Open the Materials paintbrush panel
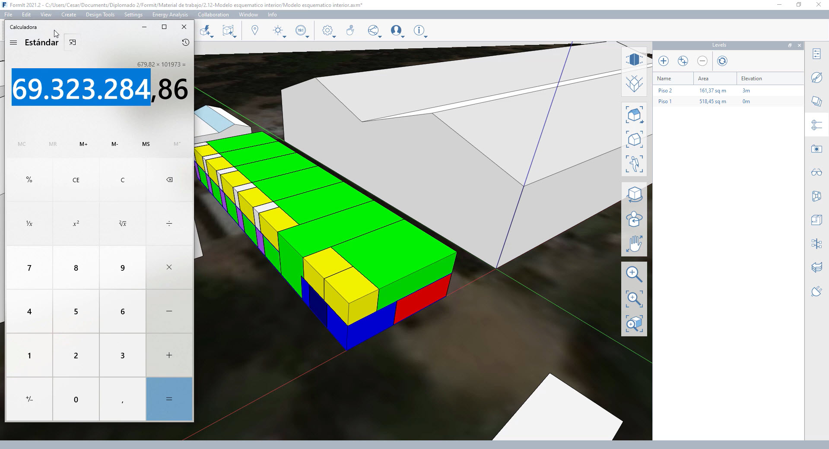 [x=816, y=78]
